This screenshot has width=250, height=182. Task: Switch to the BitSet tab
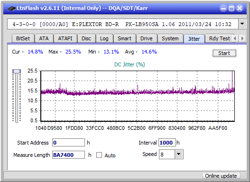(x=23, y=38)
